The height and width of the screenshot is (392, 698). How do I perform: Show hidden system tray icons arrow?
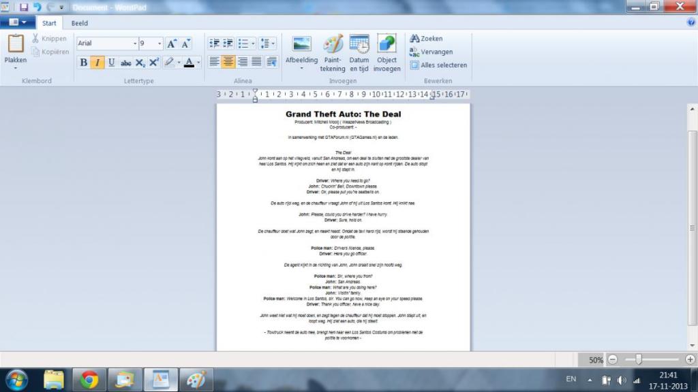coord(590,380)
